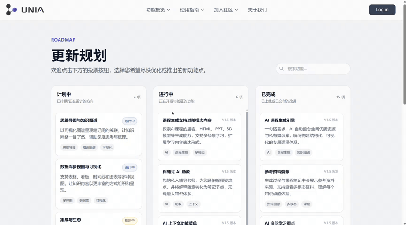The width and height of the screenshot is (406, 225).
Task: Open the 课程生成支持进阶模态内容 card title
Action: pos(187,120)
